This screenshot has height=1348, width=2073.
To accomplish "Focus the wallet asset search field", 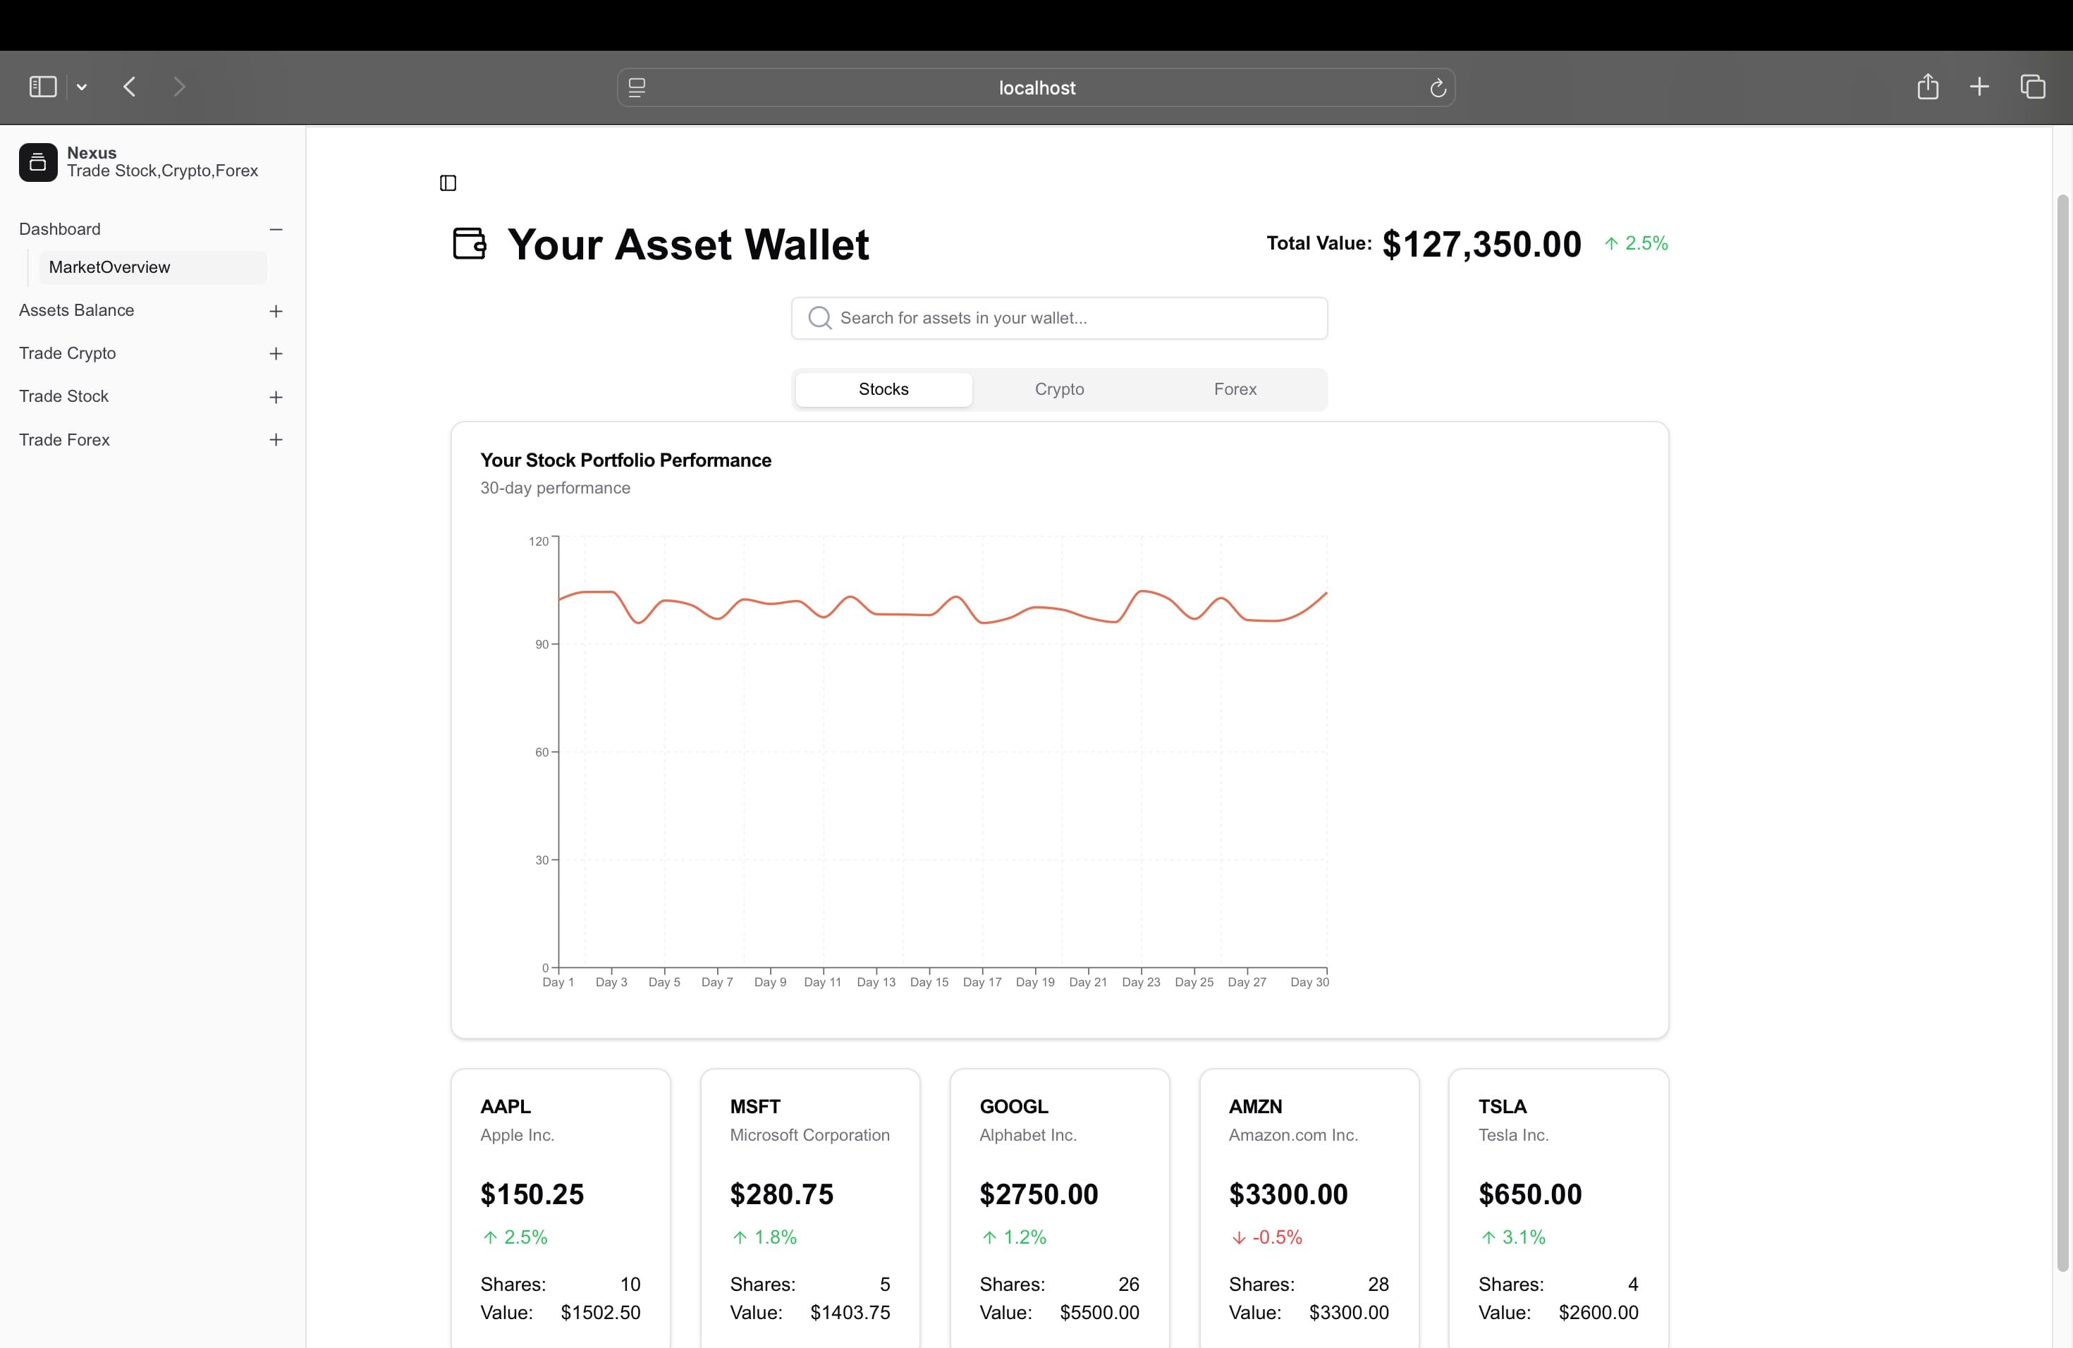I will (x=1059, y=318).
